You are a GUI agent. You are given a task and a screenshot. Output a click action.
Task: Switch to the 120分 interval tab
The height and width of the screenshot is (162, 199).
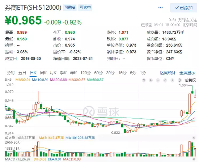[85, 73]
